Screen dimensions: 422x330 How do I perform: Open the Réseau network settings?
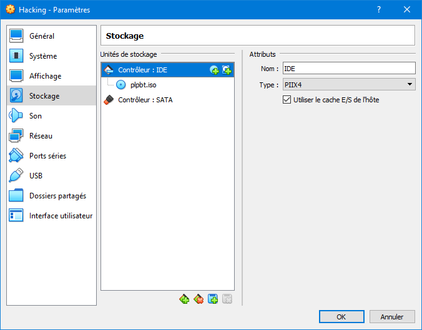[41, 136]
